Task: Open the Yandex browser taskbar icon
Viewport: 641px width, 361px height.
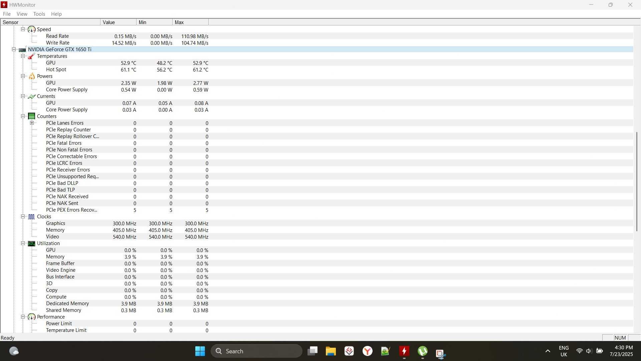Action: 368,351
